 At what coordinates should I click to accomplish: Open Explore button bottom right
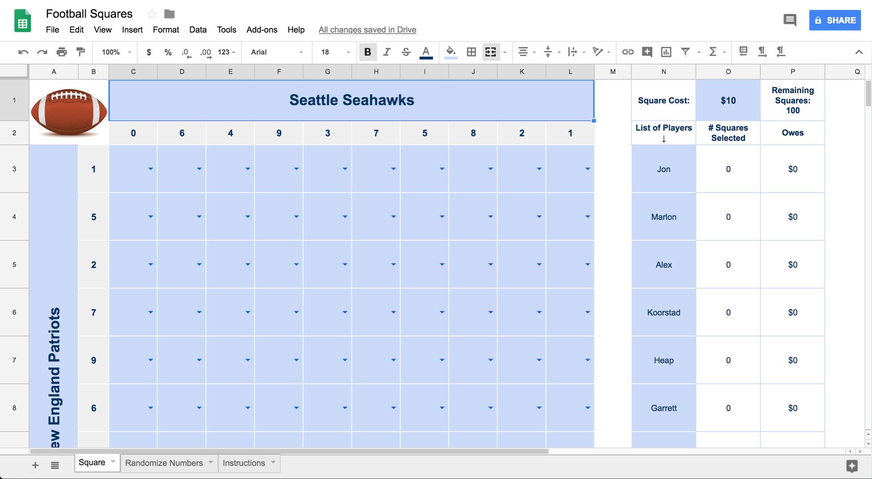(852, 466)
